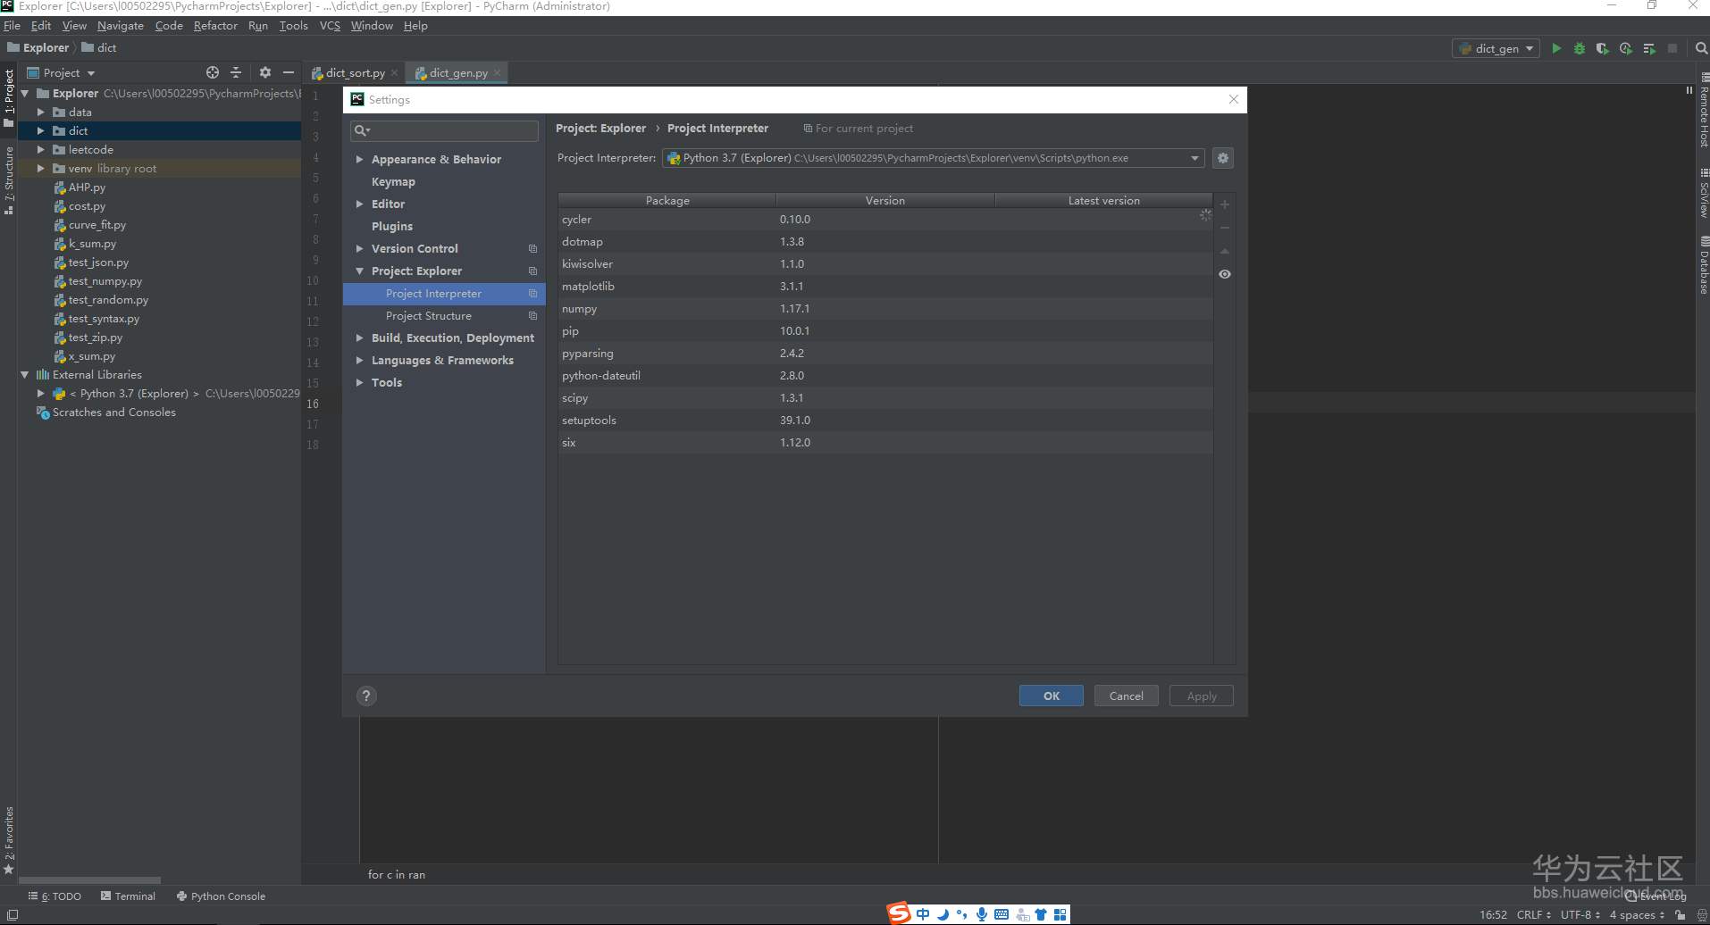Open the Refactor menu
The height and width of the screenshot is (925, 1710).
pyautogui.click(x=215, y=26)
